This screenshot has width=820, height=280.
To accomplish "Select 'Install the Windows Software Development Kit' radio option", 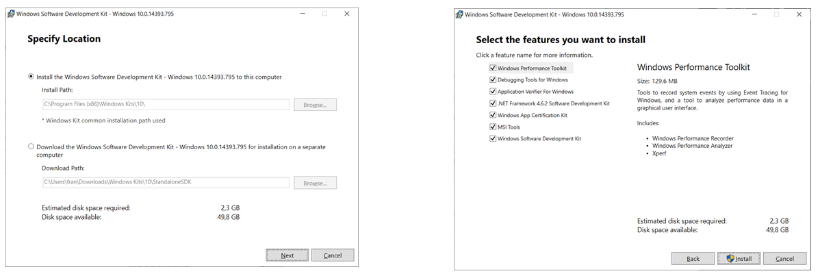I will coord(31,77).
